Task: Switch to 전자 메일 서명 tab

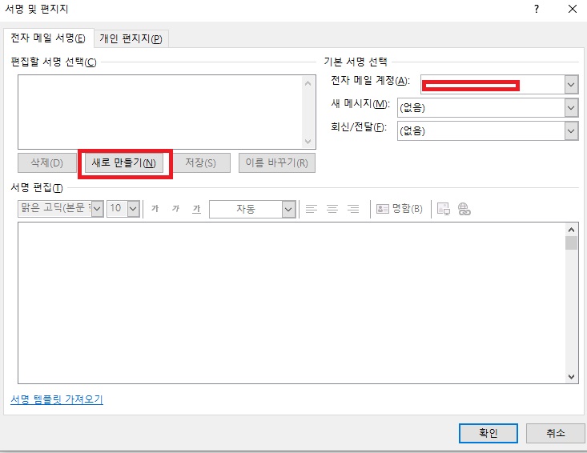Action: coord(48,38)
